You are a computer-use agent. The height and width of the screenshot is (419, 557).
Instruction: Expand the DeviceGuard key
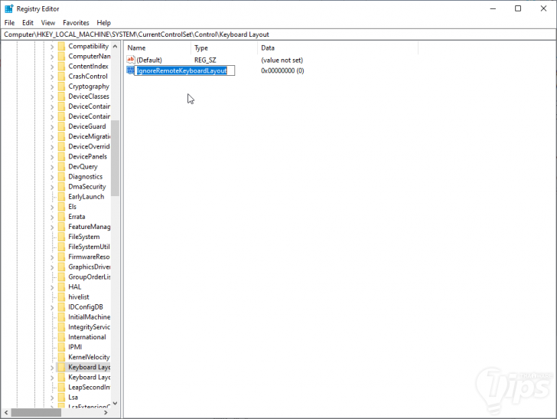(52, 126)
